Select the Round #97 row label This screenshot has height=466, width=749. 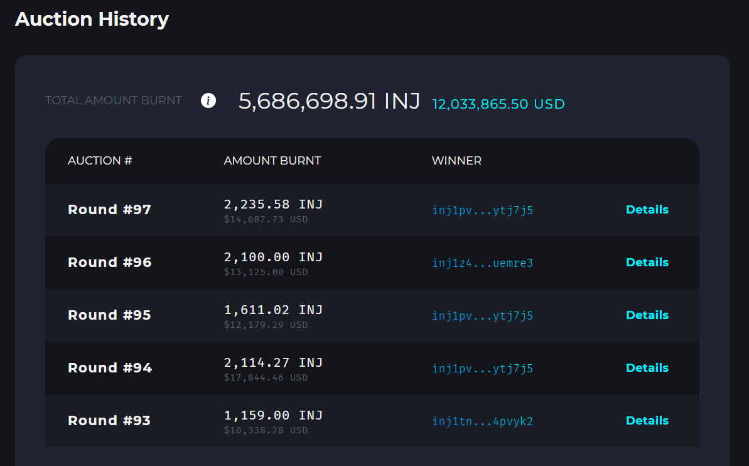click(x=109, y=210)
